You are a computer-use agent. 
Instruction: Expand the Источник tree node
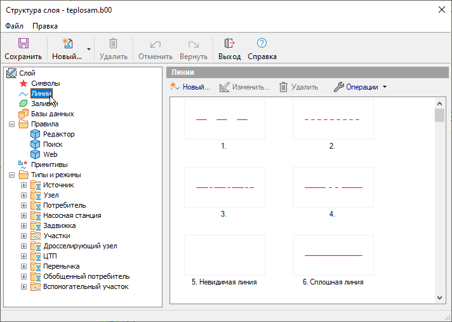point(24,185)
